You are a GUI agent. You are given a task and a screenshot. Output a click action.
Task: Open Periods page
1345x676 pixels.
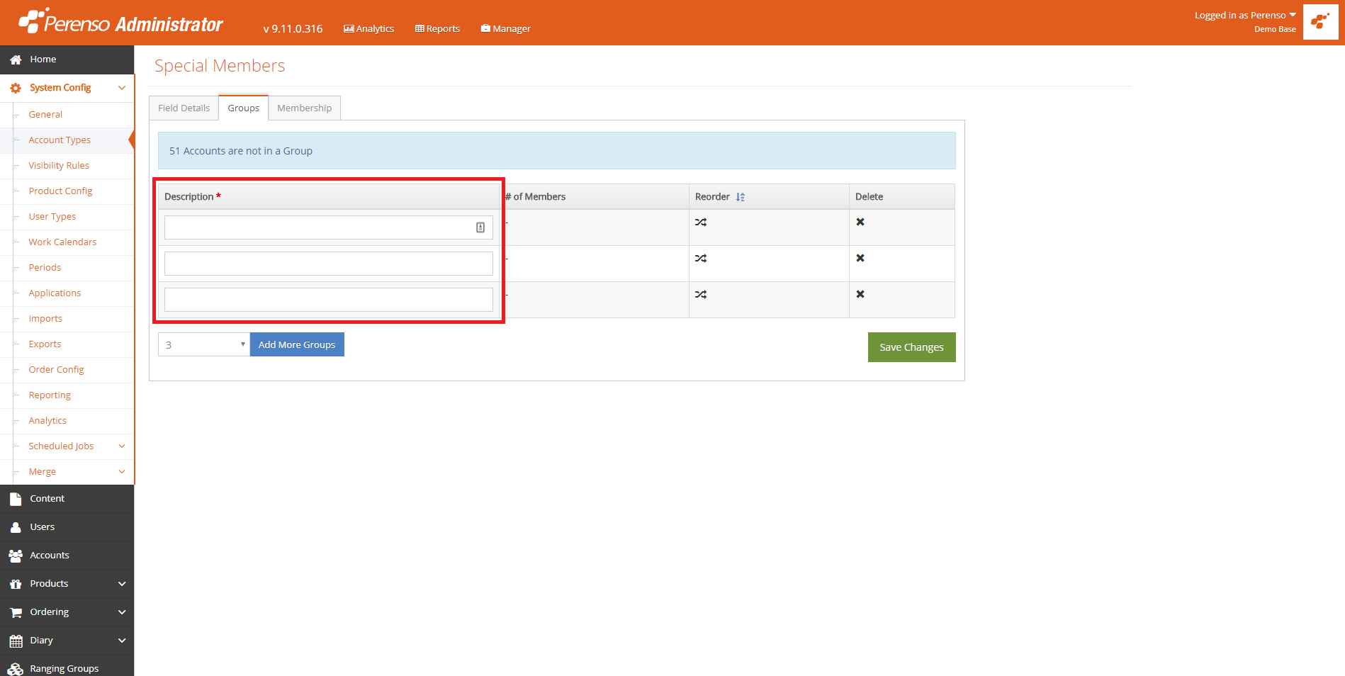pos(45,267)
